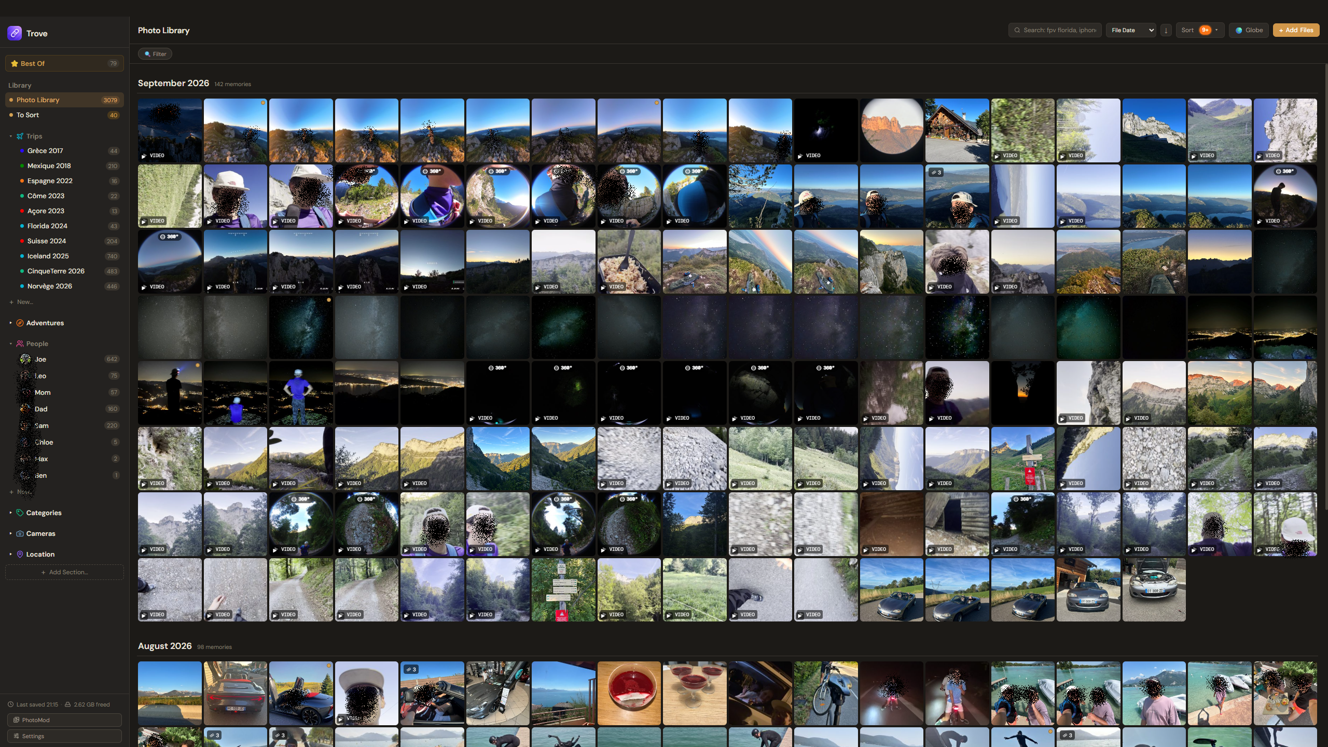Click the Cameras icon in the sidebar
This screenshot has height=747, width=1328.
[x=20, y=533]
